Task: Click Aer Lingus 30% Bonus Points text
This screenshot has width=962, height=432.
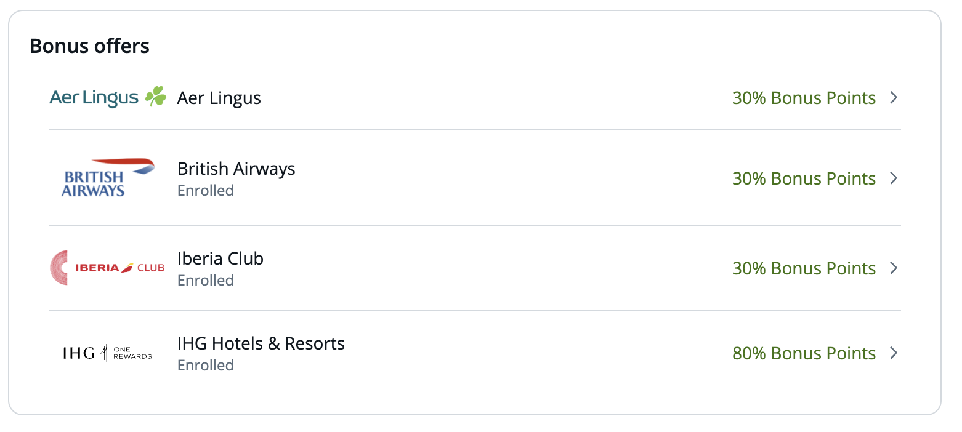Action: click(x=803, y=98)
